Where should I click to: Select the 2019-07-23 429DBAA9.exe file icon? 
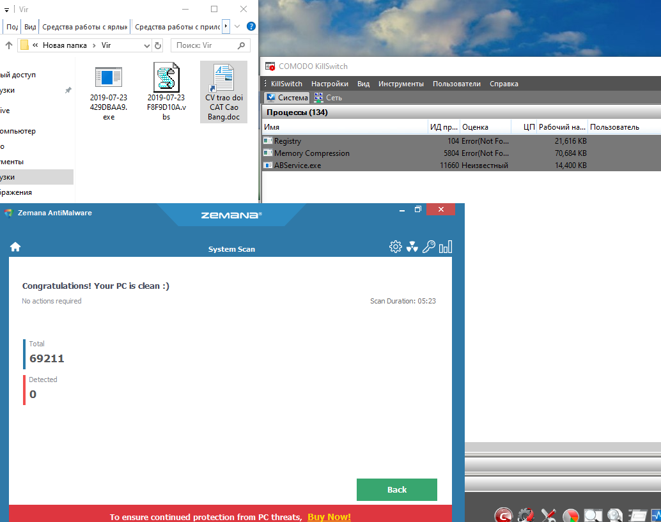[108, 77]
